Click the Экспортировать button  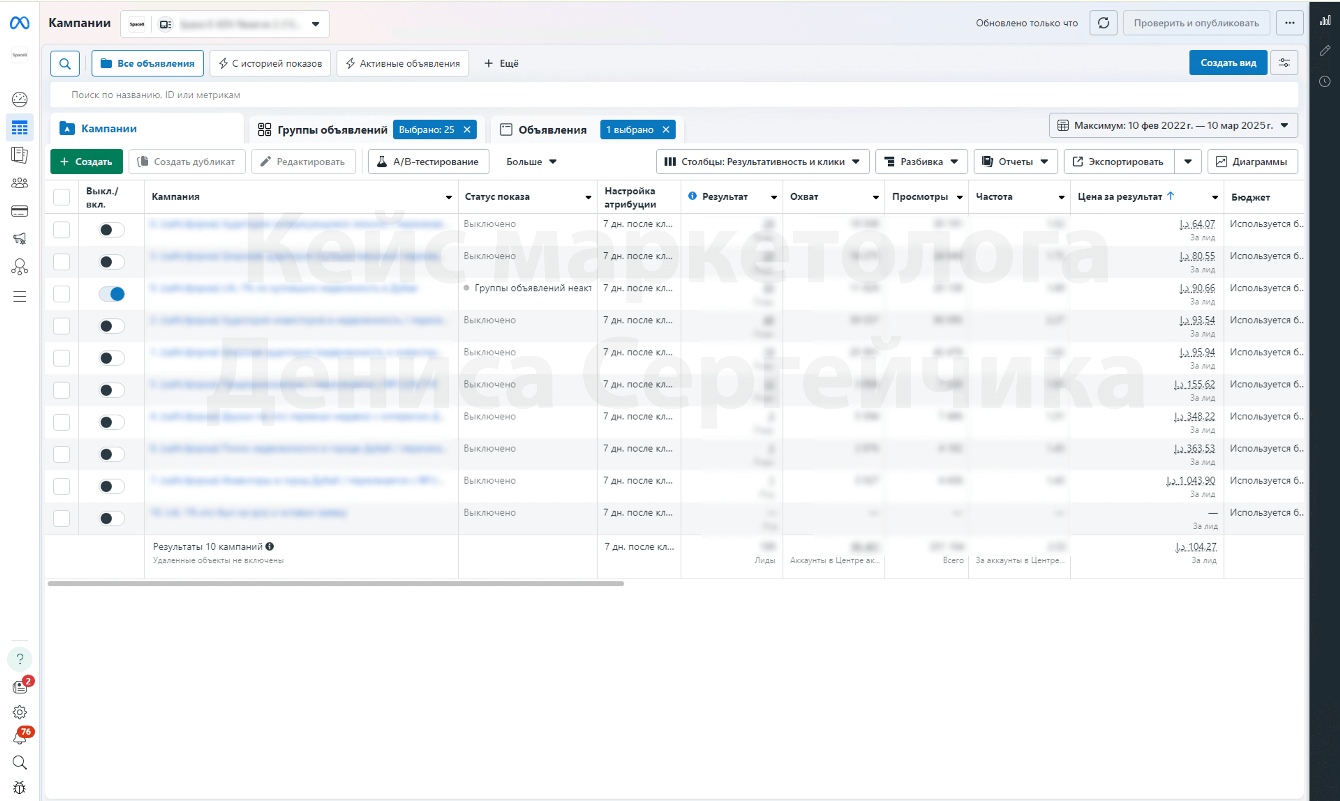tap(1119, 162)
